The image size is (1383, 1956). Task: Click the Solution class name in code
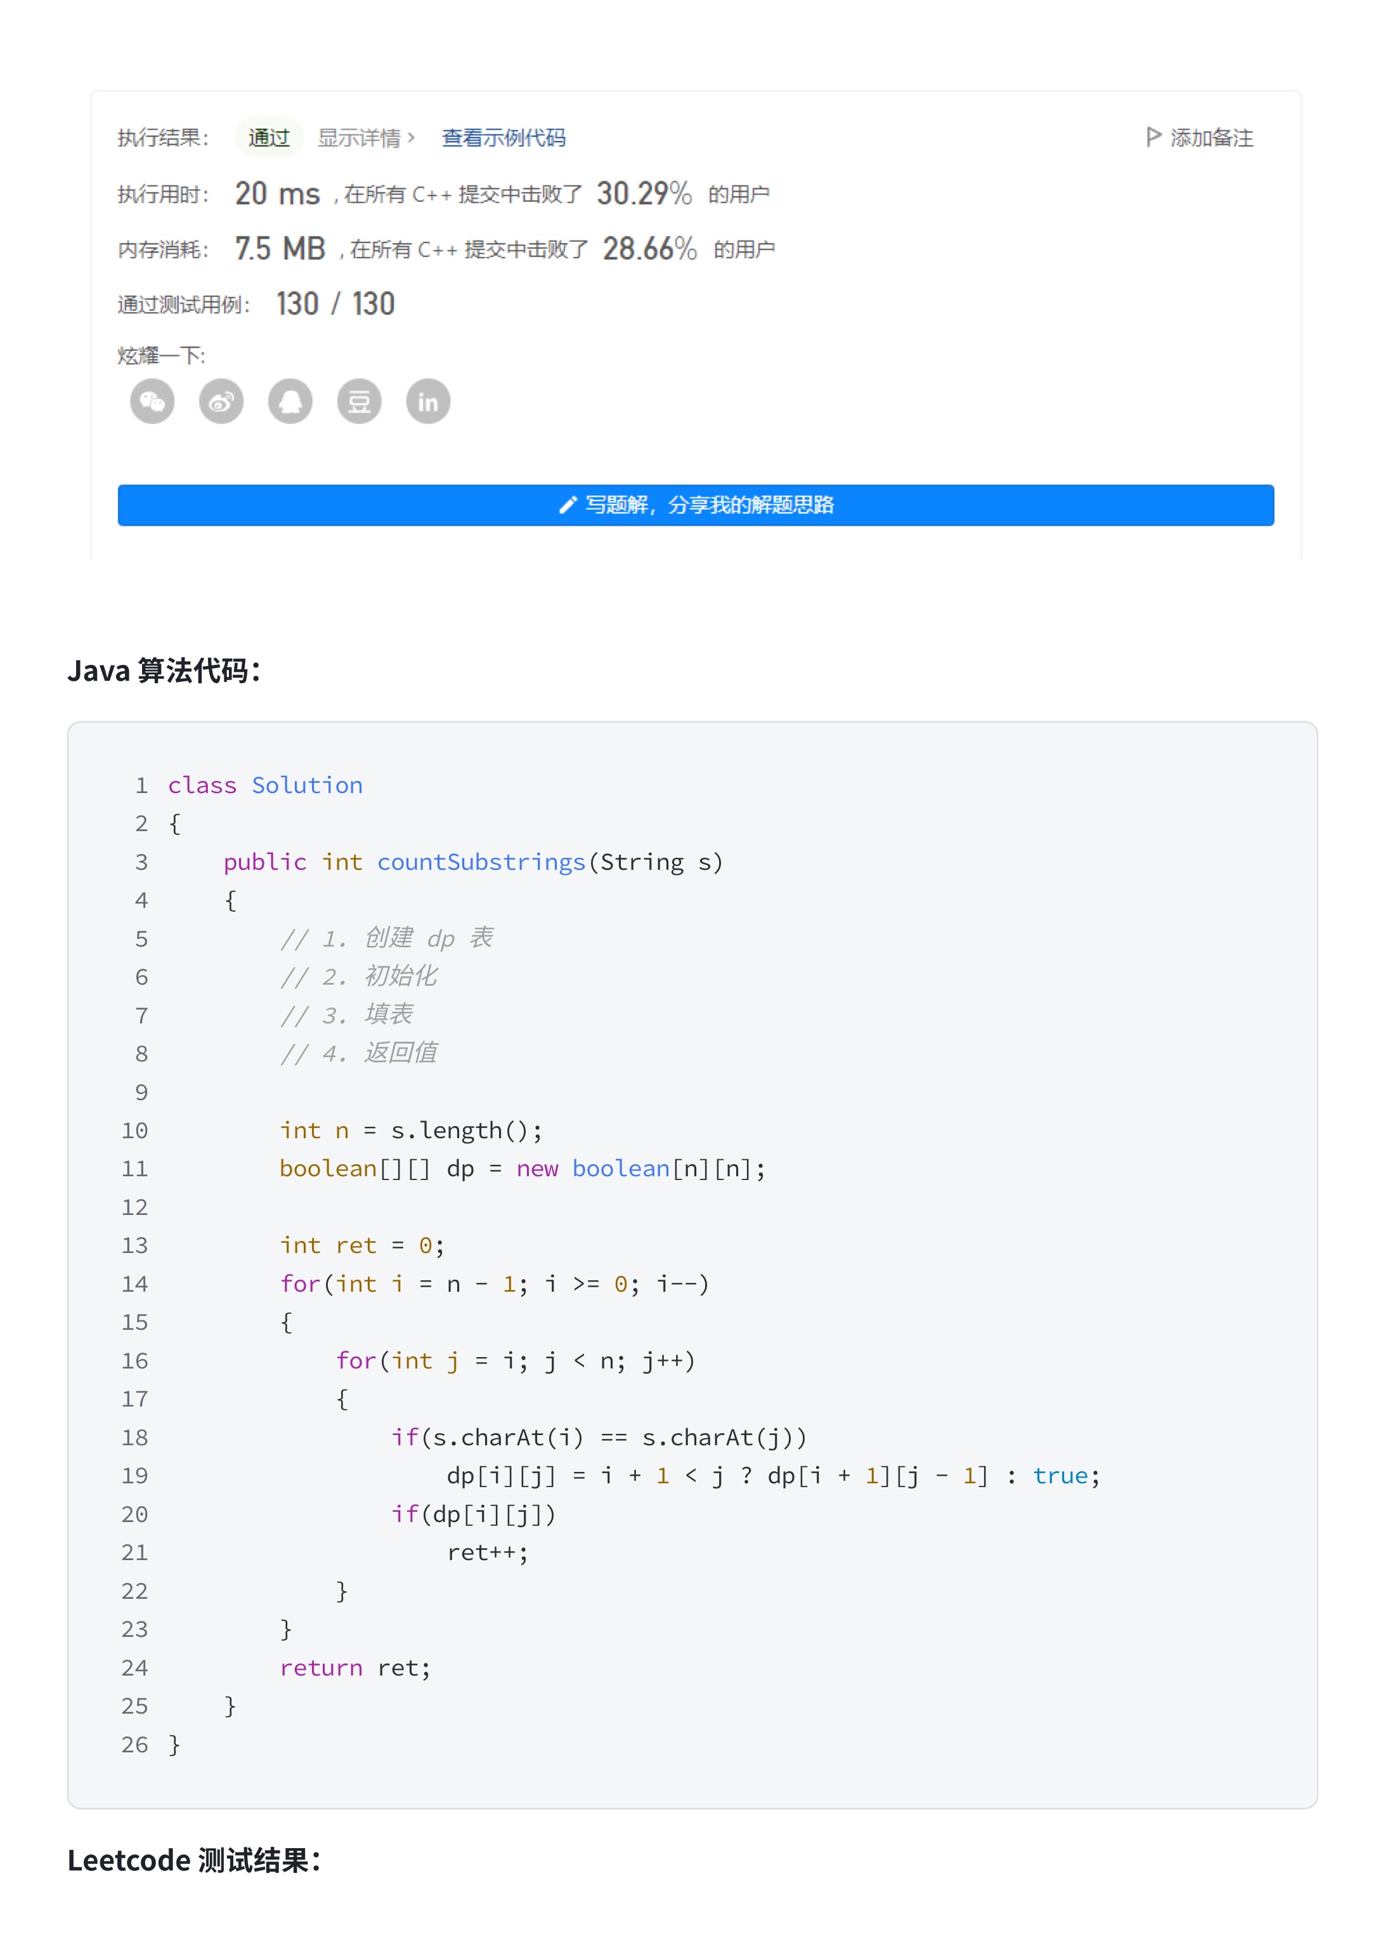[x=308, y=785]
